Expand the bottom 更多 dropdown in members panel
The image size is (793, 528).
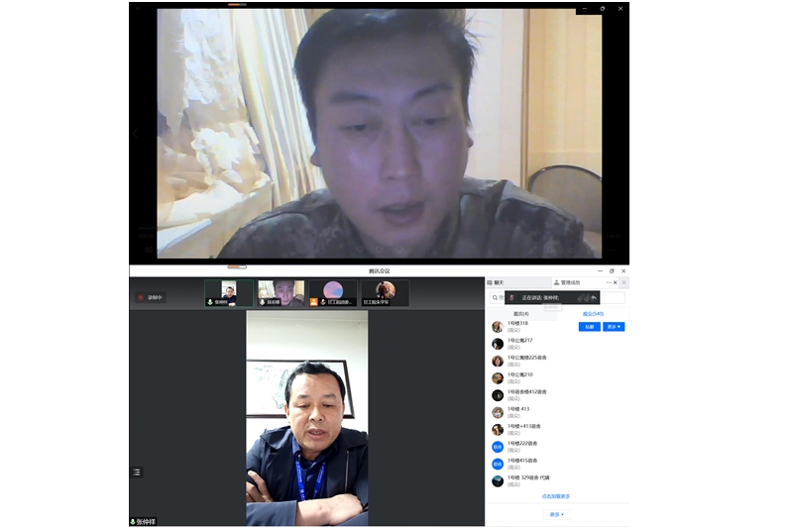coord(557,514)
